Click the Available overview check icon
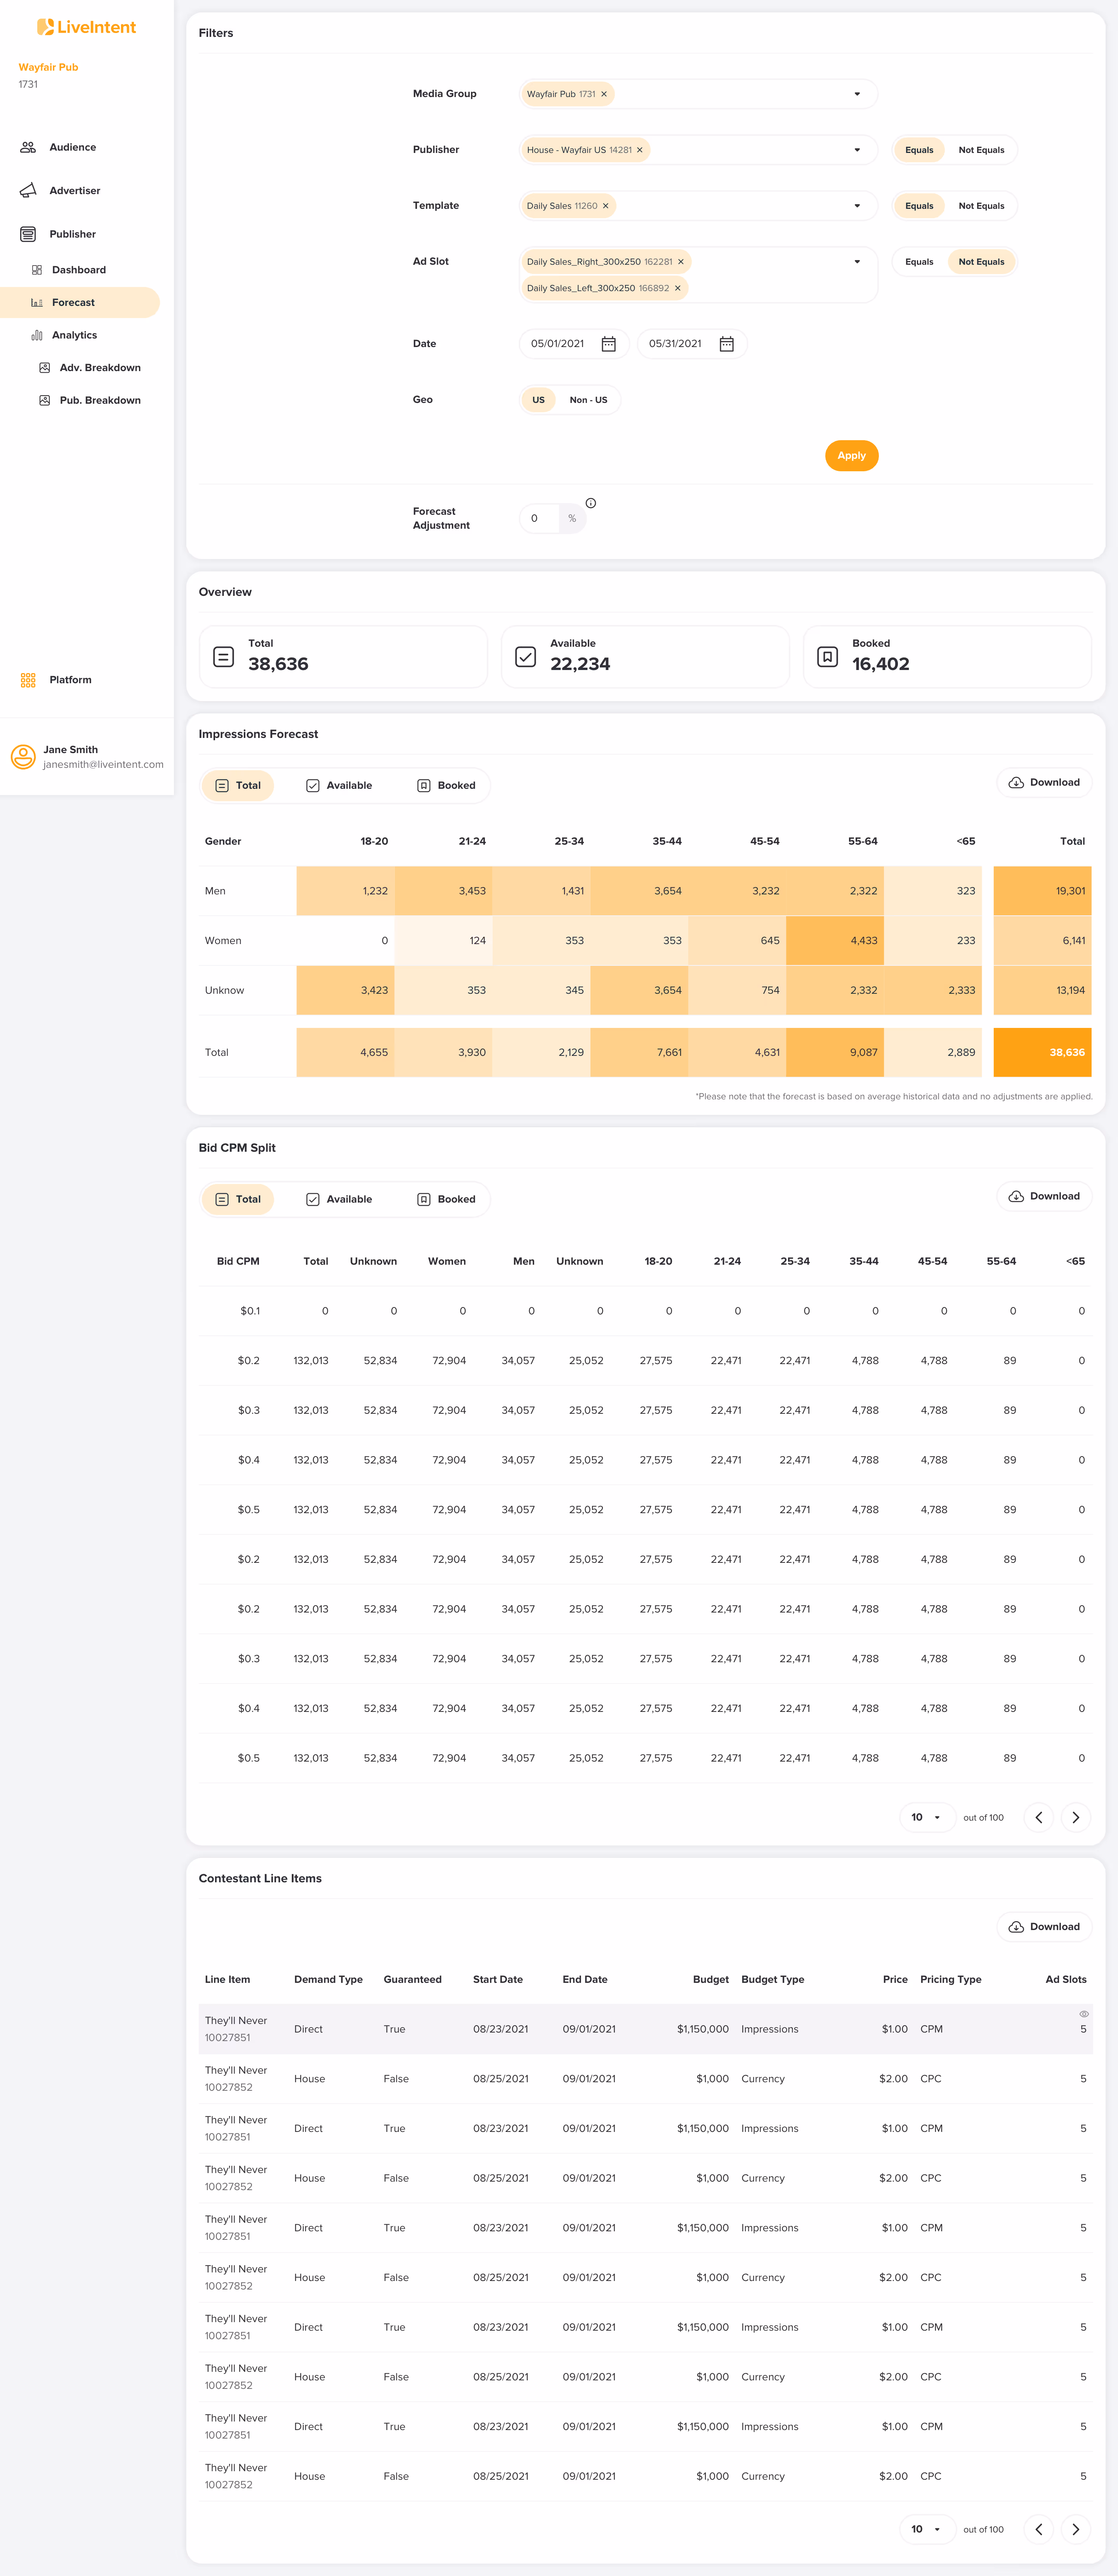This screenshot has width=1118, height=2576. coord(525,657)
